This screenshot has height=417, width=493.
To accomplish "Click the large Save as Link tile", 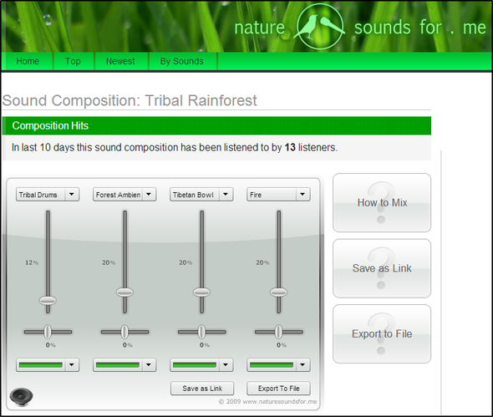I will pos(382,268).
